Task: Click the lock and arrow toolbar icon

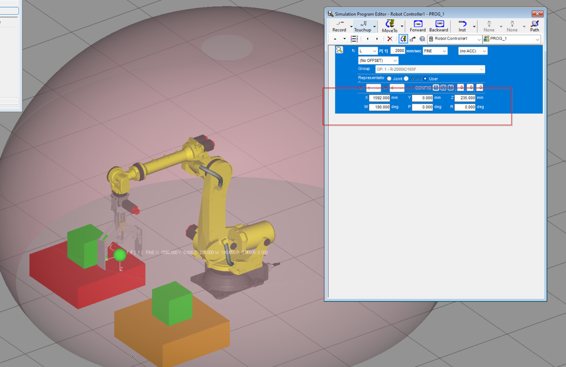Action: click(413, 39)
